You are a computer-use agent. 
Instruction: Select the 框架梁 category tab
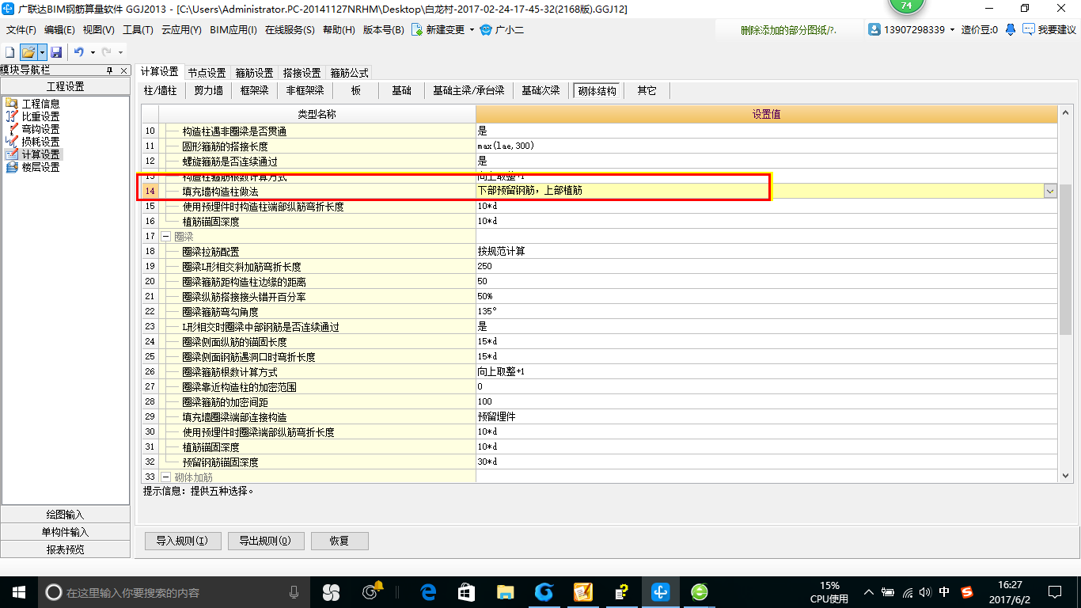[255, 91]
